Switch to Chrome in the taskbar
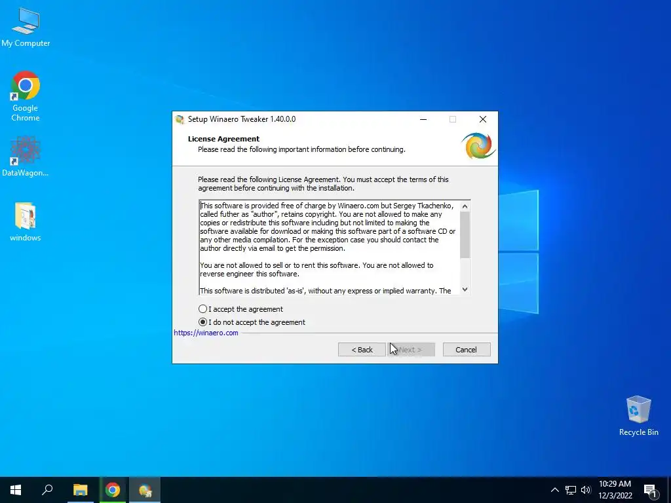The image size is (671, 503). click(x=113, y=490)
